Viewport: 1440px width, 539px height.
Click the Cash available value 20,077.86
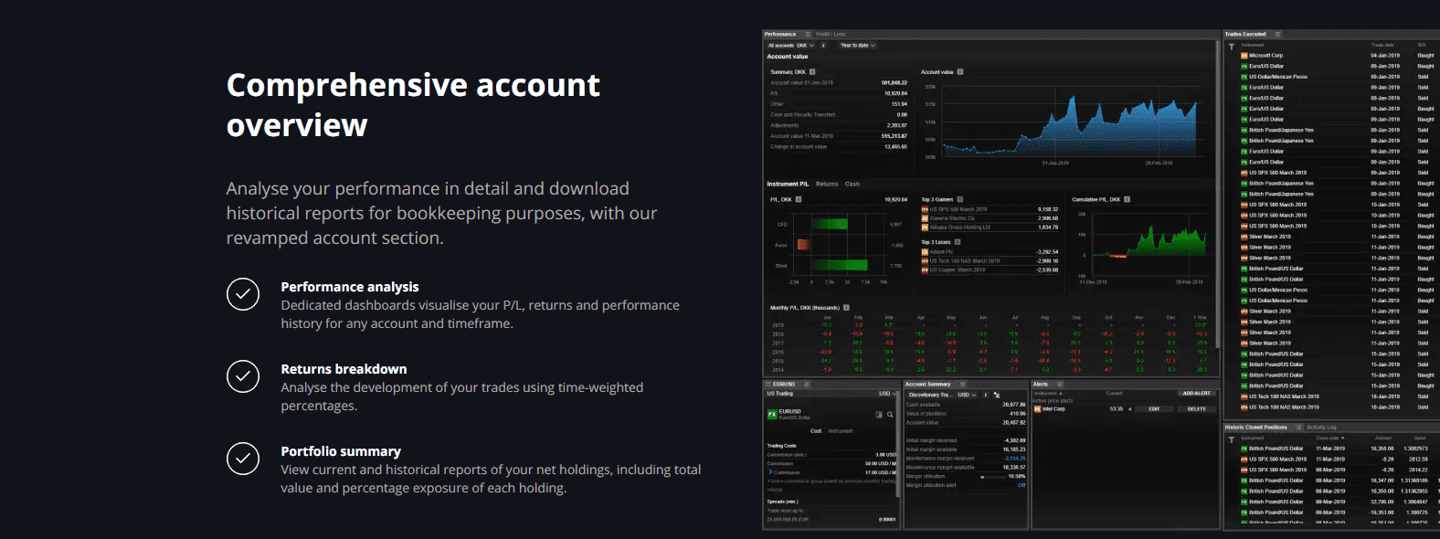click(1014, 405)
